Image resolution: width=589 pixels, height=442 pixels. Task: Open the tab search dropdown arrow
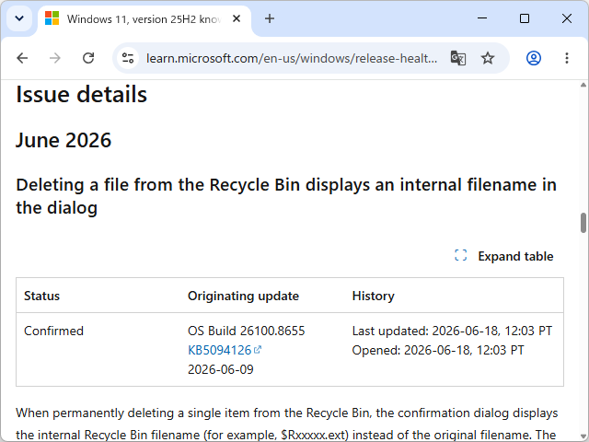19,18
